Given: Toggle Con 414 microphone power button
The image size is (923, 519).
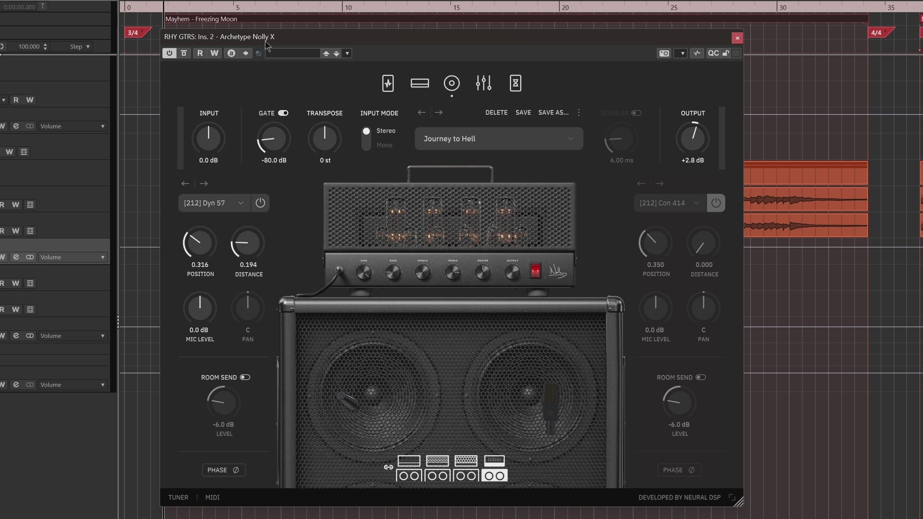Looking at the screenshot, I should [x=716, y=203].
